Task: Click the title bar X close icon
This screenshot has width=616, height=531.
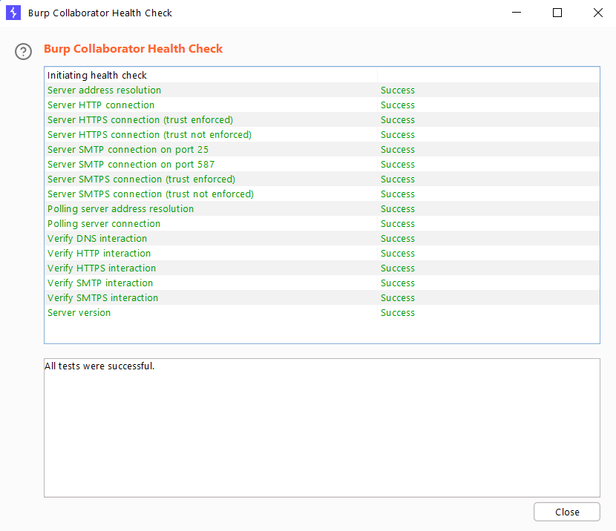Action: [x=598, y=13]
